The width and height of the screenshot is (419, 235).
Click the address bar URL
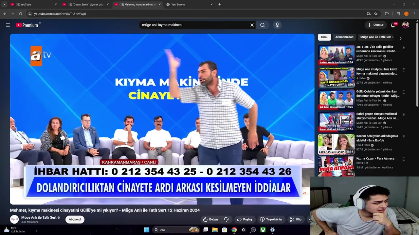(x=60, y=14)
